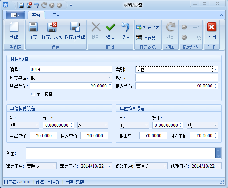Step the 等于 value spinner in 单位换算设定二
The image size is (228, 188).
click(181, 125)
